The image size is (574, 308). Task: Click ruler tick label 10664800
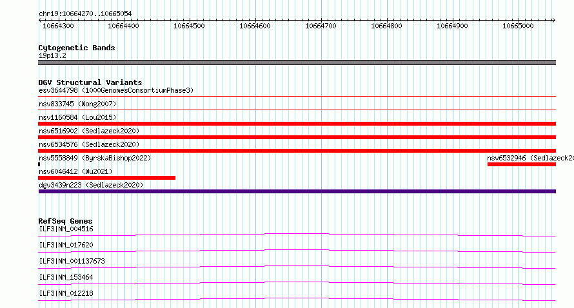386,26
